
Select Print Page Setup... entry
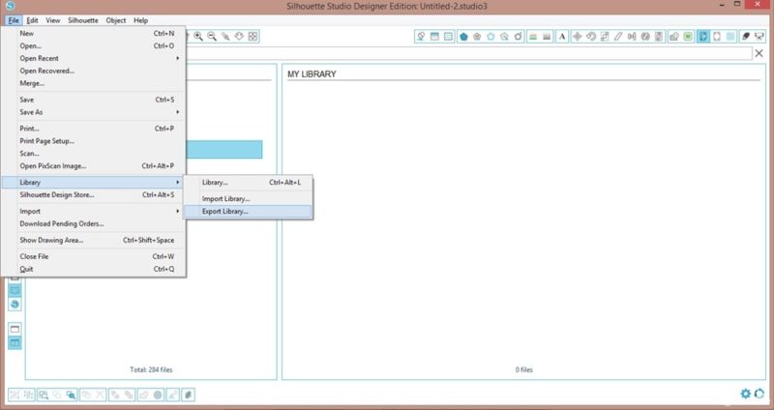point(93,141)
